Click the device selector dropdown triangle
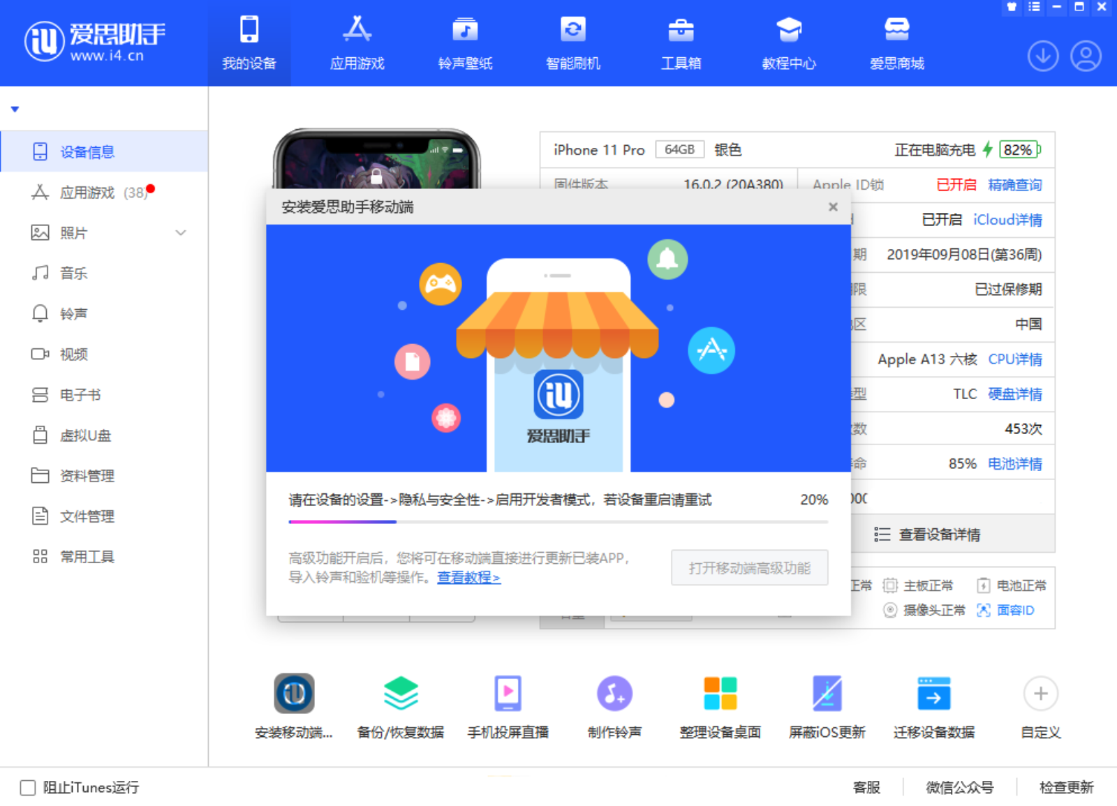 [14, 109]
